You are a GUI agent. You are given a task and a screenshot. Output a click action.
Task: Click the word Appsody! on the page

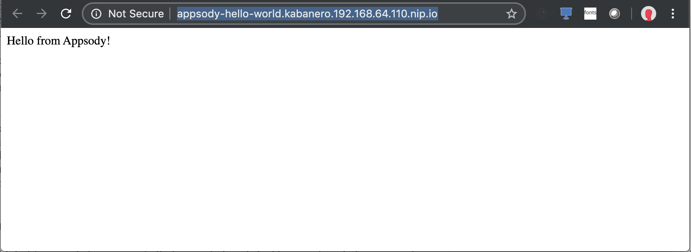coord(87,41)
